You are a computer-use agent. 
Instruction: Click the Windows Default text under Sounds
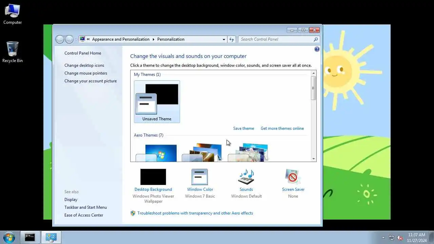tap(246, 196)
